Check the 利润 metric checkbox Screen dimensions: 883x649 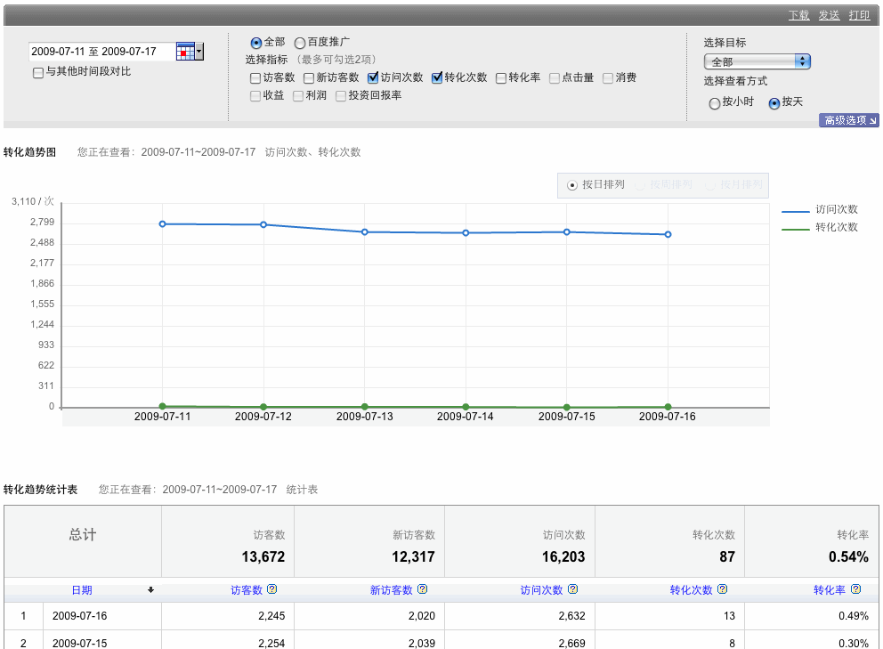[x=298, y=96]
